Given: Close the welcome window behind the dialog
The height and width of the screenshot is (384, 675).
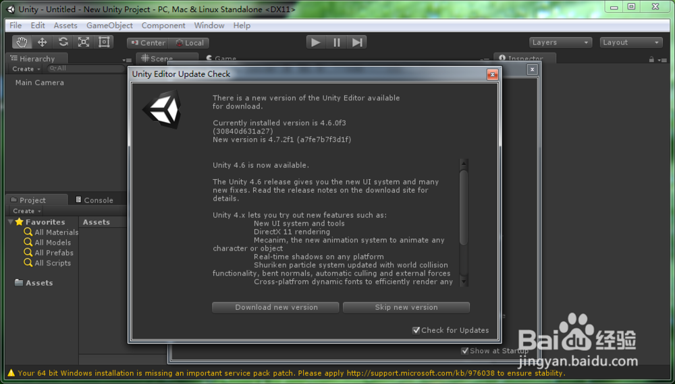Looking at the screenshot, I should click(x=532, y=69).
